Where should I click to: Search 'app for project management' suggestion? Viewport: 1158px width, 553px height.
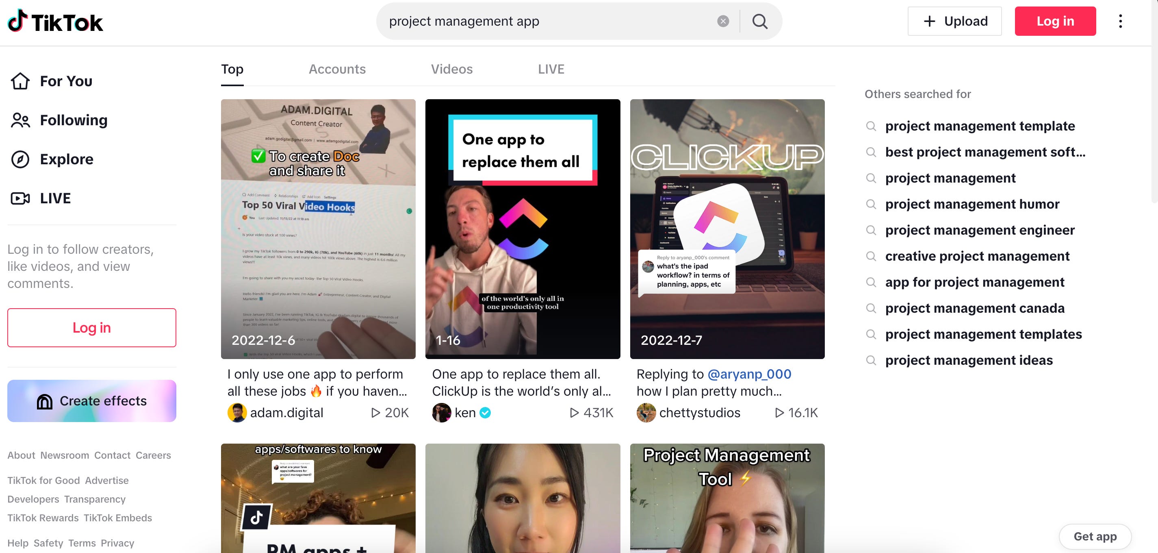click(x=975, y=283)
